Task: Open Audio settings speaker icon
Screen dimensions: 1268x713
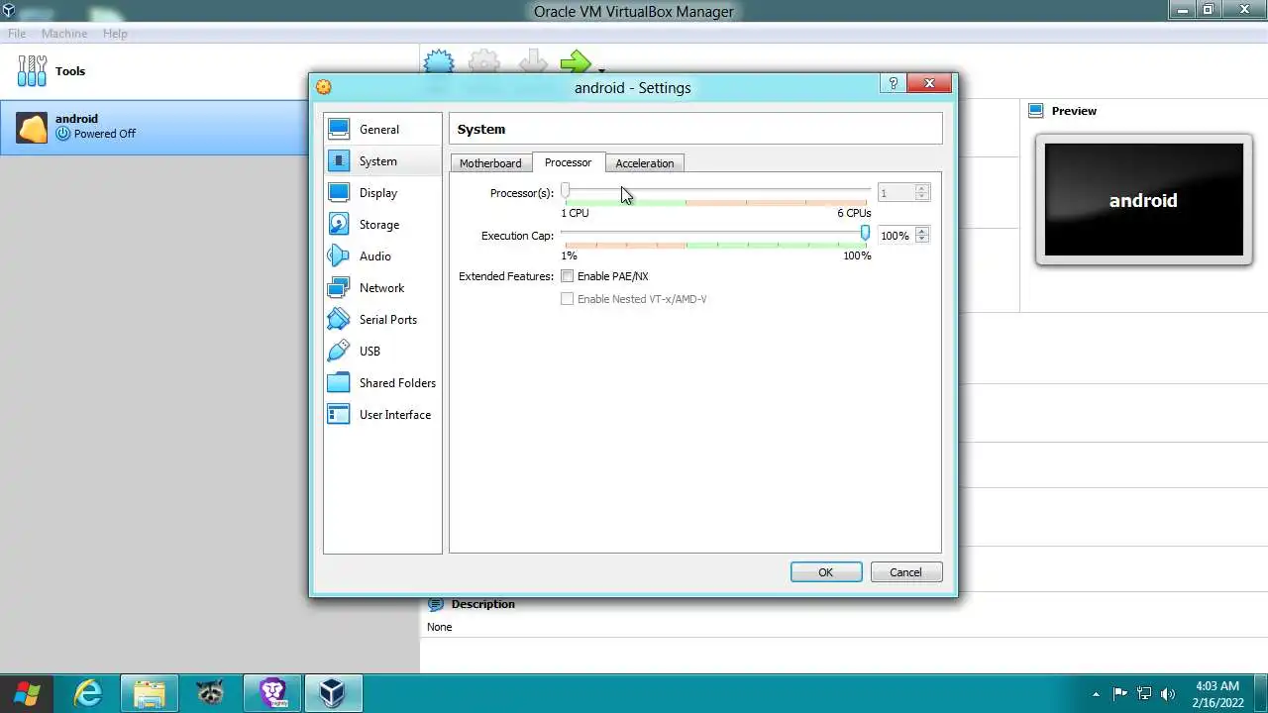Action: point(339,255)
